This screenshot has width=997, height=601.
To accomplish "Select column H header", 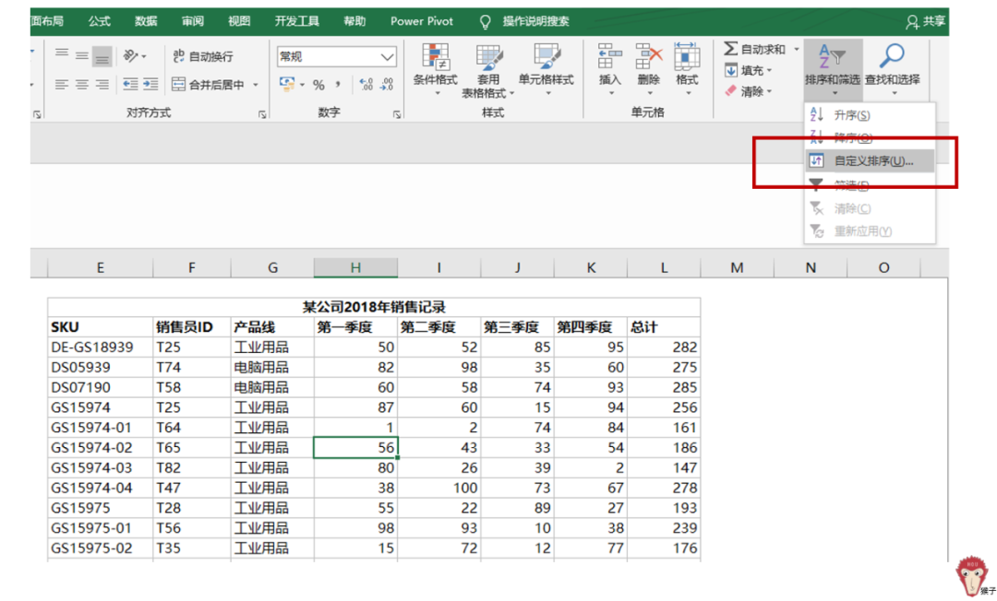I will tap(355, 268).
